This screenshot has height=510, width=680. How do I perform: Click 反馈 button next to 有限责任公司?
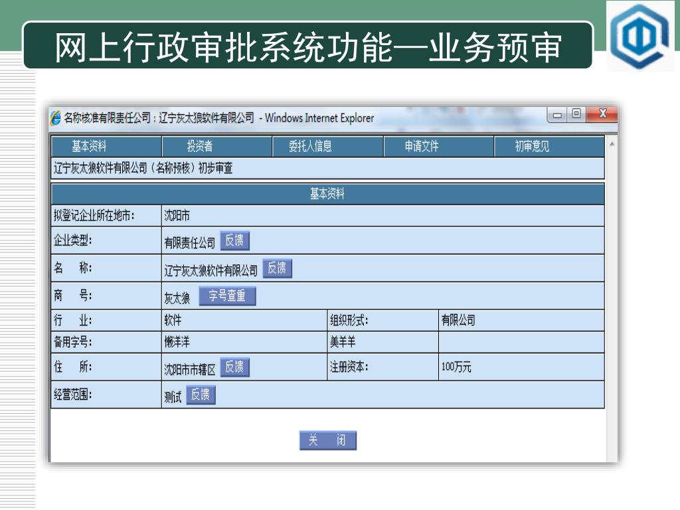coord(234,240)
